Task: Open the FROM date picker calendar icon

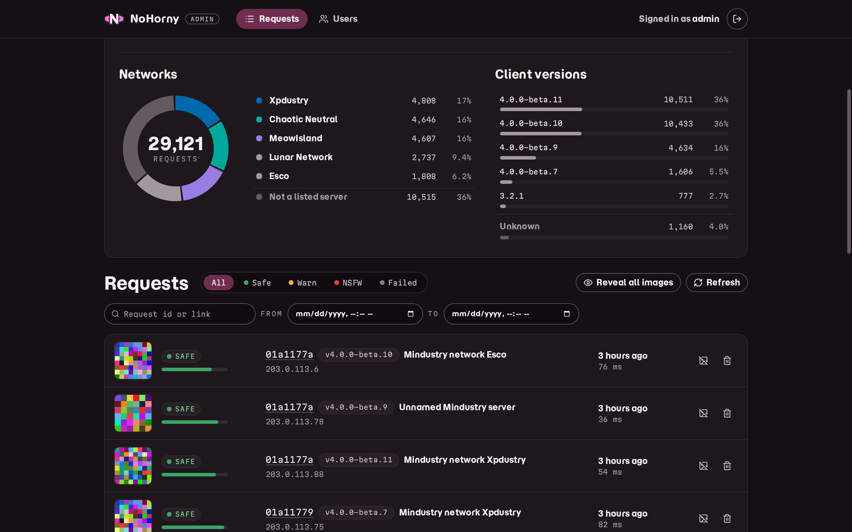Action: click(410, 314)
